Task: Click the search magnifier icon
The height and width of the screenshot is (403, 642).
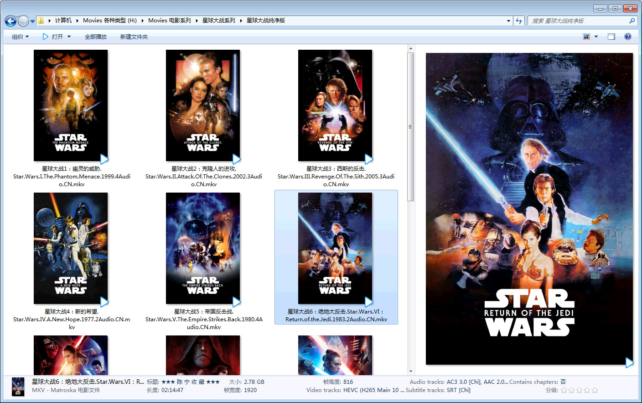Action: (x=632, y=21)
